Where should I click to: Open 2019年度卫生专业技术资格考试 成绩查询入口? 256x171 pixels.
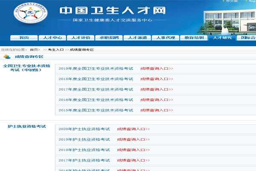[x=157, y=68]
